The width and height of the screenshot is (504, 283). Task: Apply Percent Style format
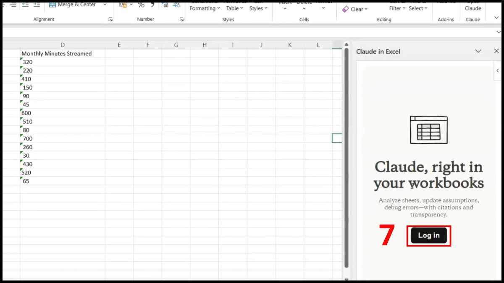point(141,5)
